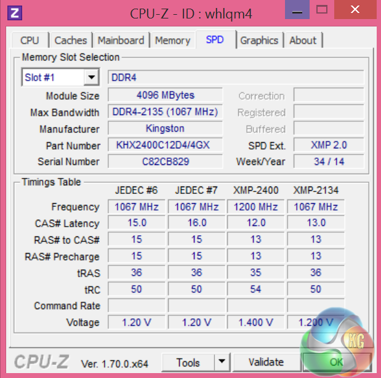The width and height of the screenshot is (381, 378).
Task: Select the Mainboard tab
Action: pyautogui.click(x=121, y=41)
